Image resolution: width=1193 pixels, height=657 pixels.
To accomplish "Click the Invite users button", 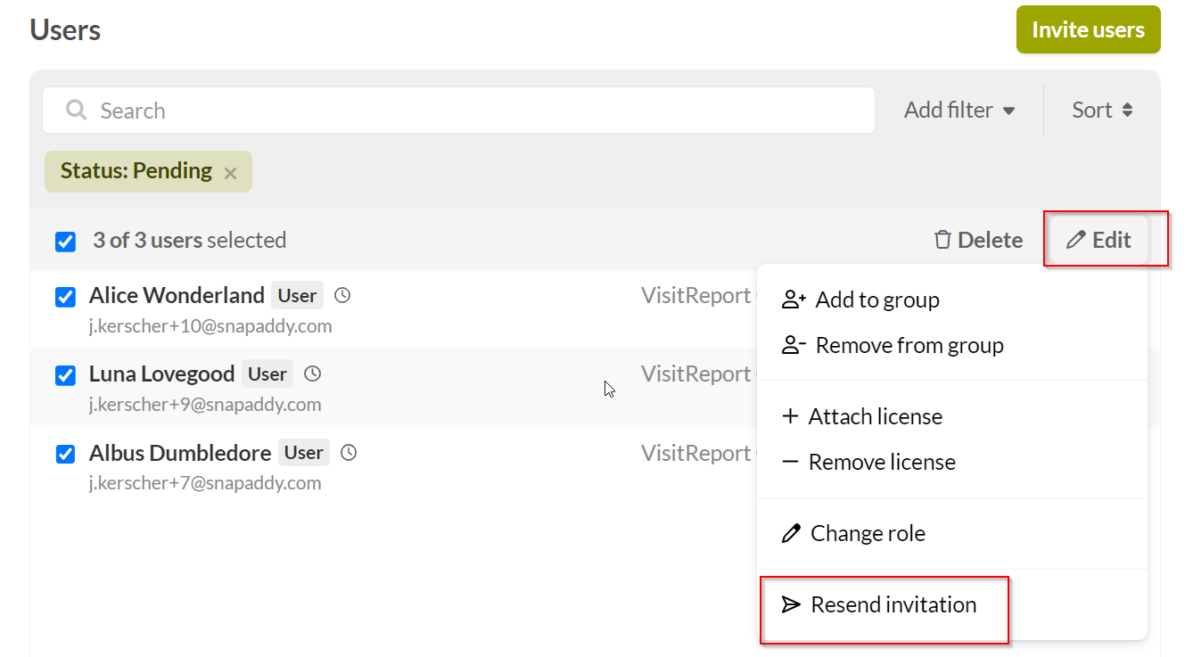I will (x=1088, y=29).
